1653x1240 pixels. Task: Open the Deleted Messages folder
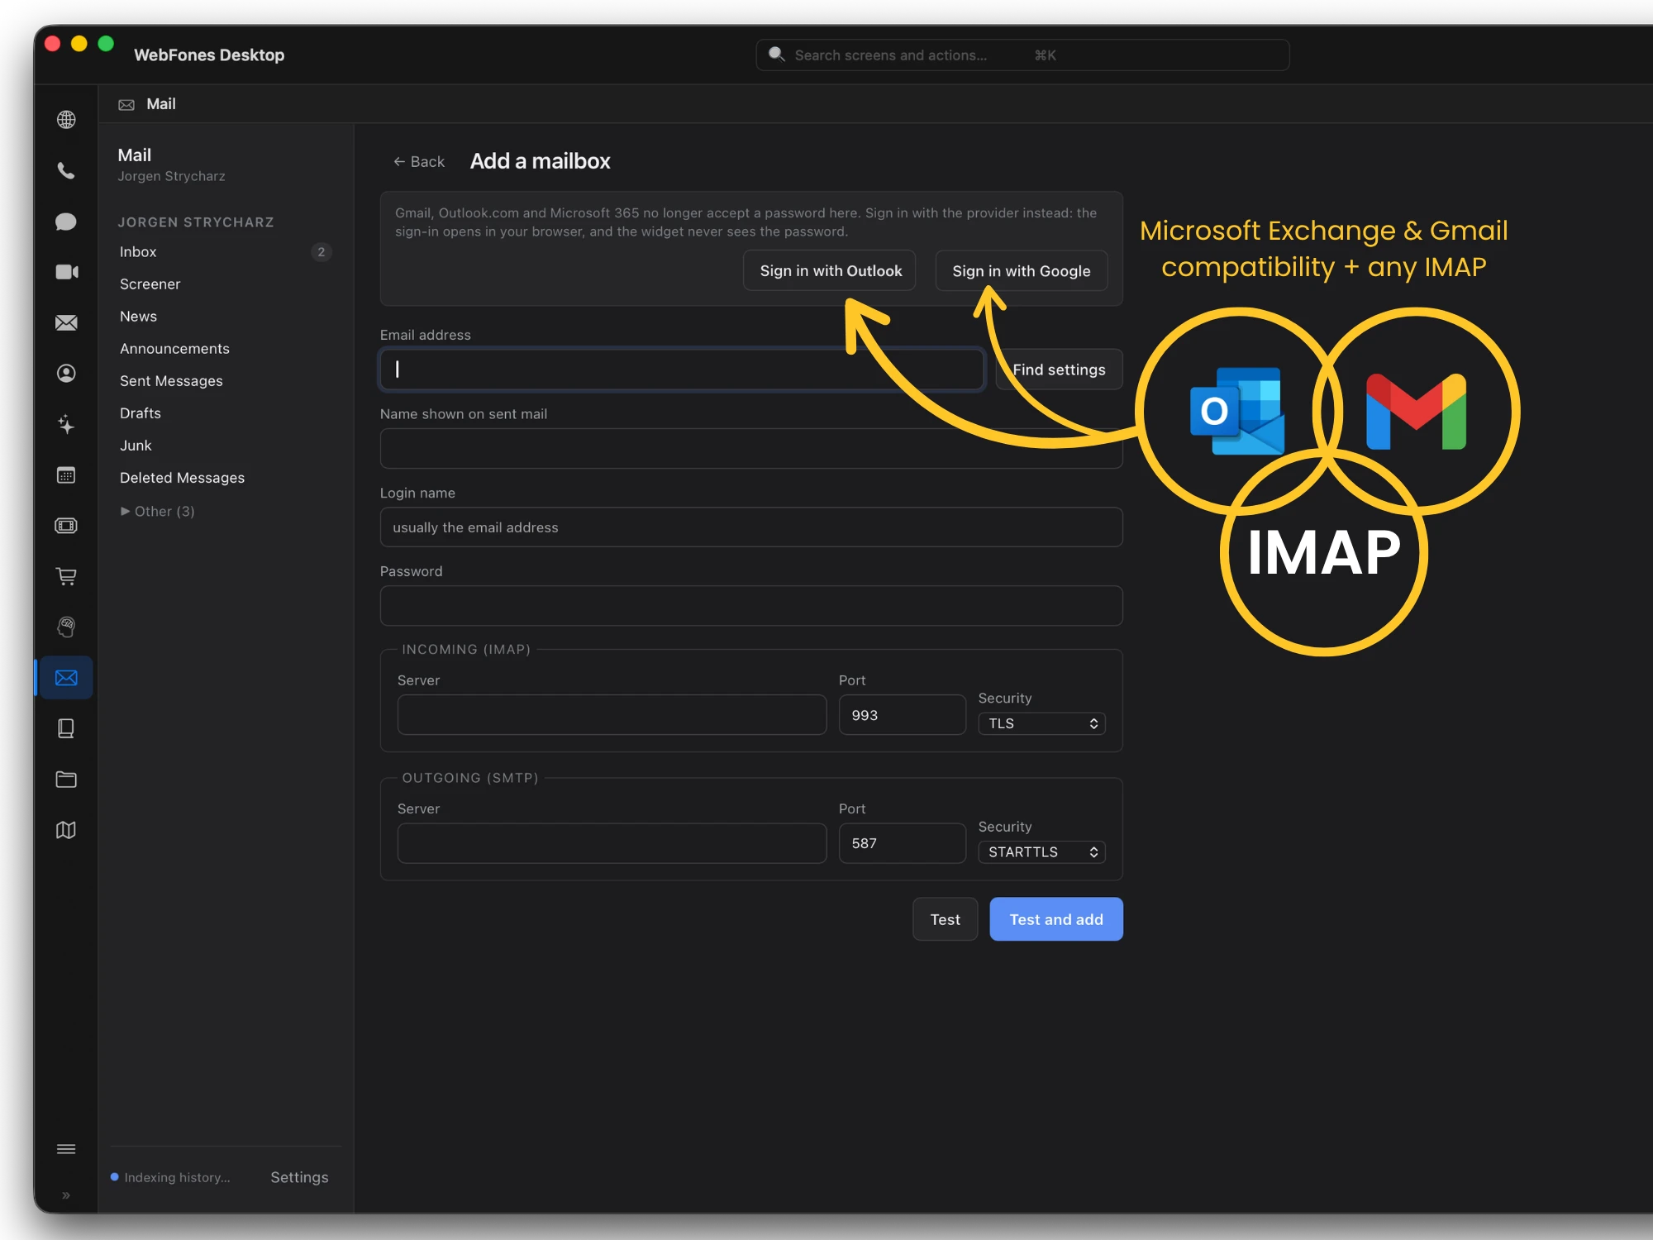click(x=225, y=477)
